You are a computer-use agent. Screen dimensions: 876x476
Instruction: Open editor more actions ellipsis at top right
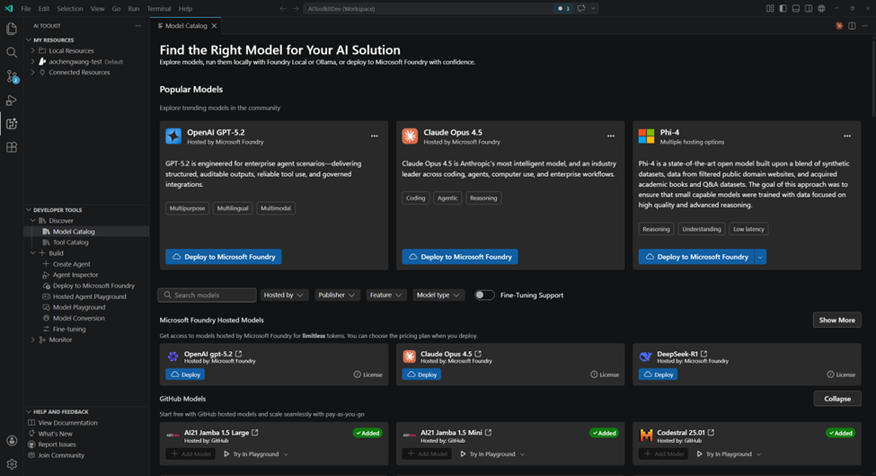(x=865, y=26)
